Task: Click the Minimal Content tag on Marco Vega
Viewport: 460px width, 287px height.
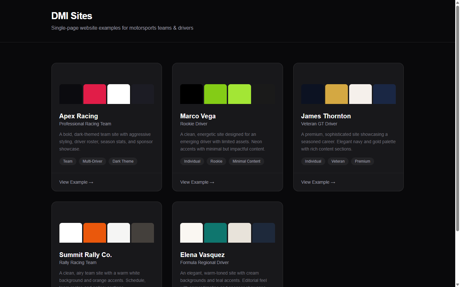Action: tap(246, 161)
